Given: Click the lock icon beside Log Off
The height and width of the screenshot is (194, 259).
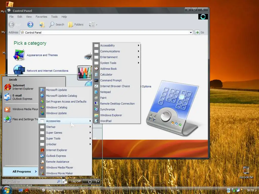Looking at the screenshot, I should click(x=65, y=182).
